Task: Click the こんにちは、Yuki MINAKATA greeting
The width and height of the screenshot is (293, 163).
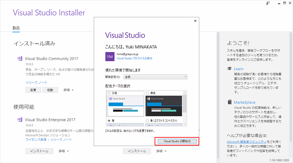Action: pyautogui.click(x=131, y=47)
